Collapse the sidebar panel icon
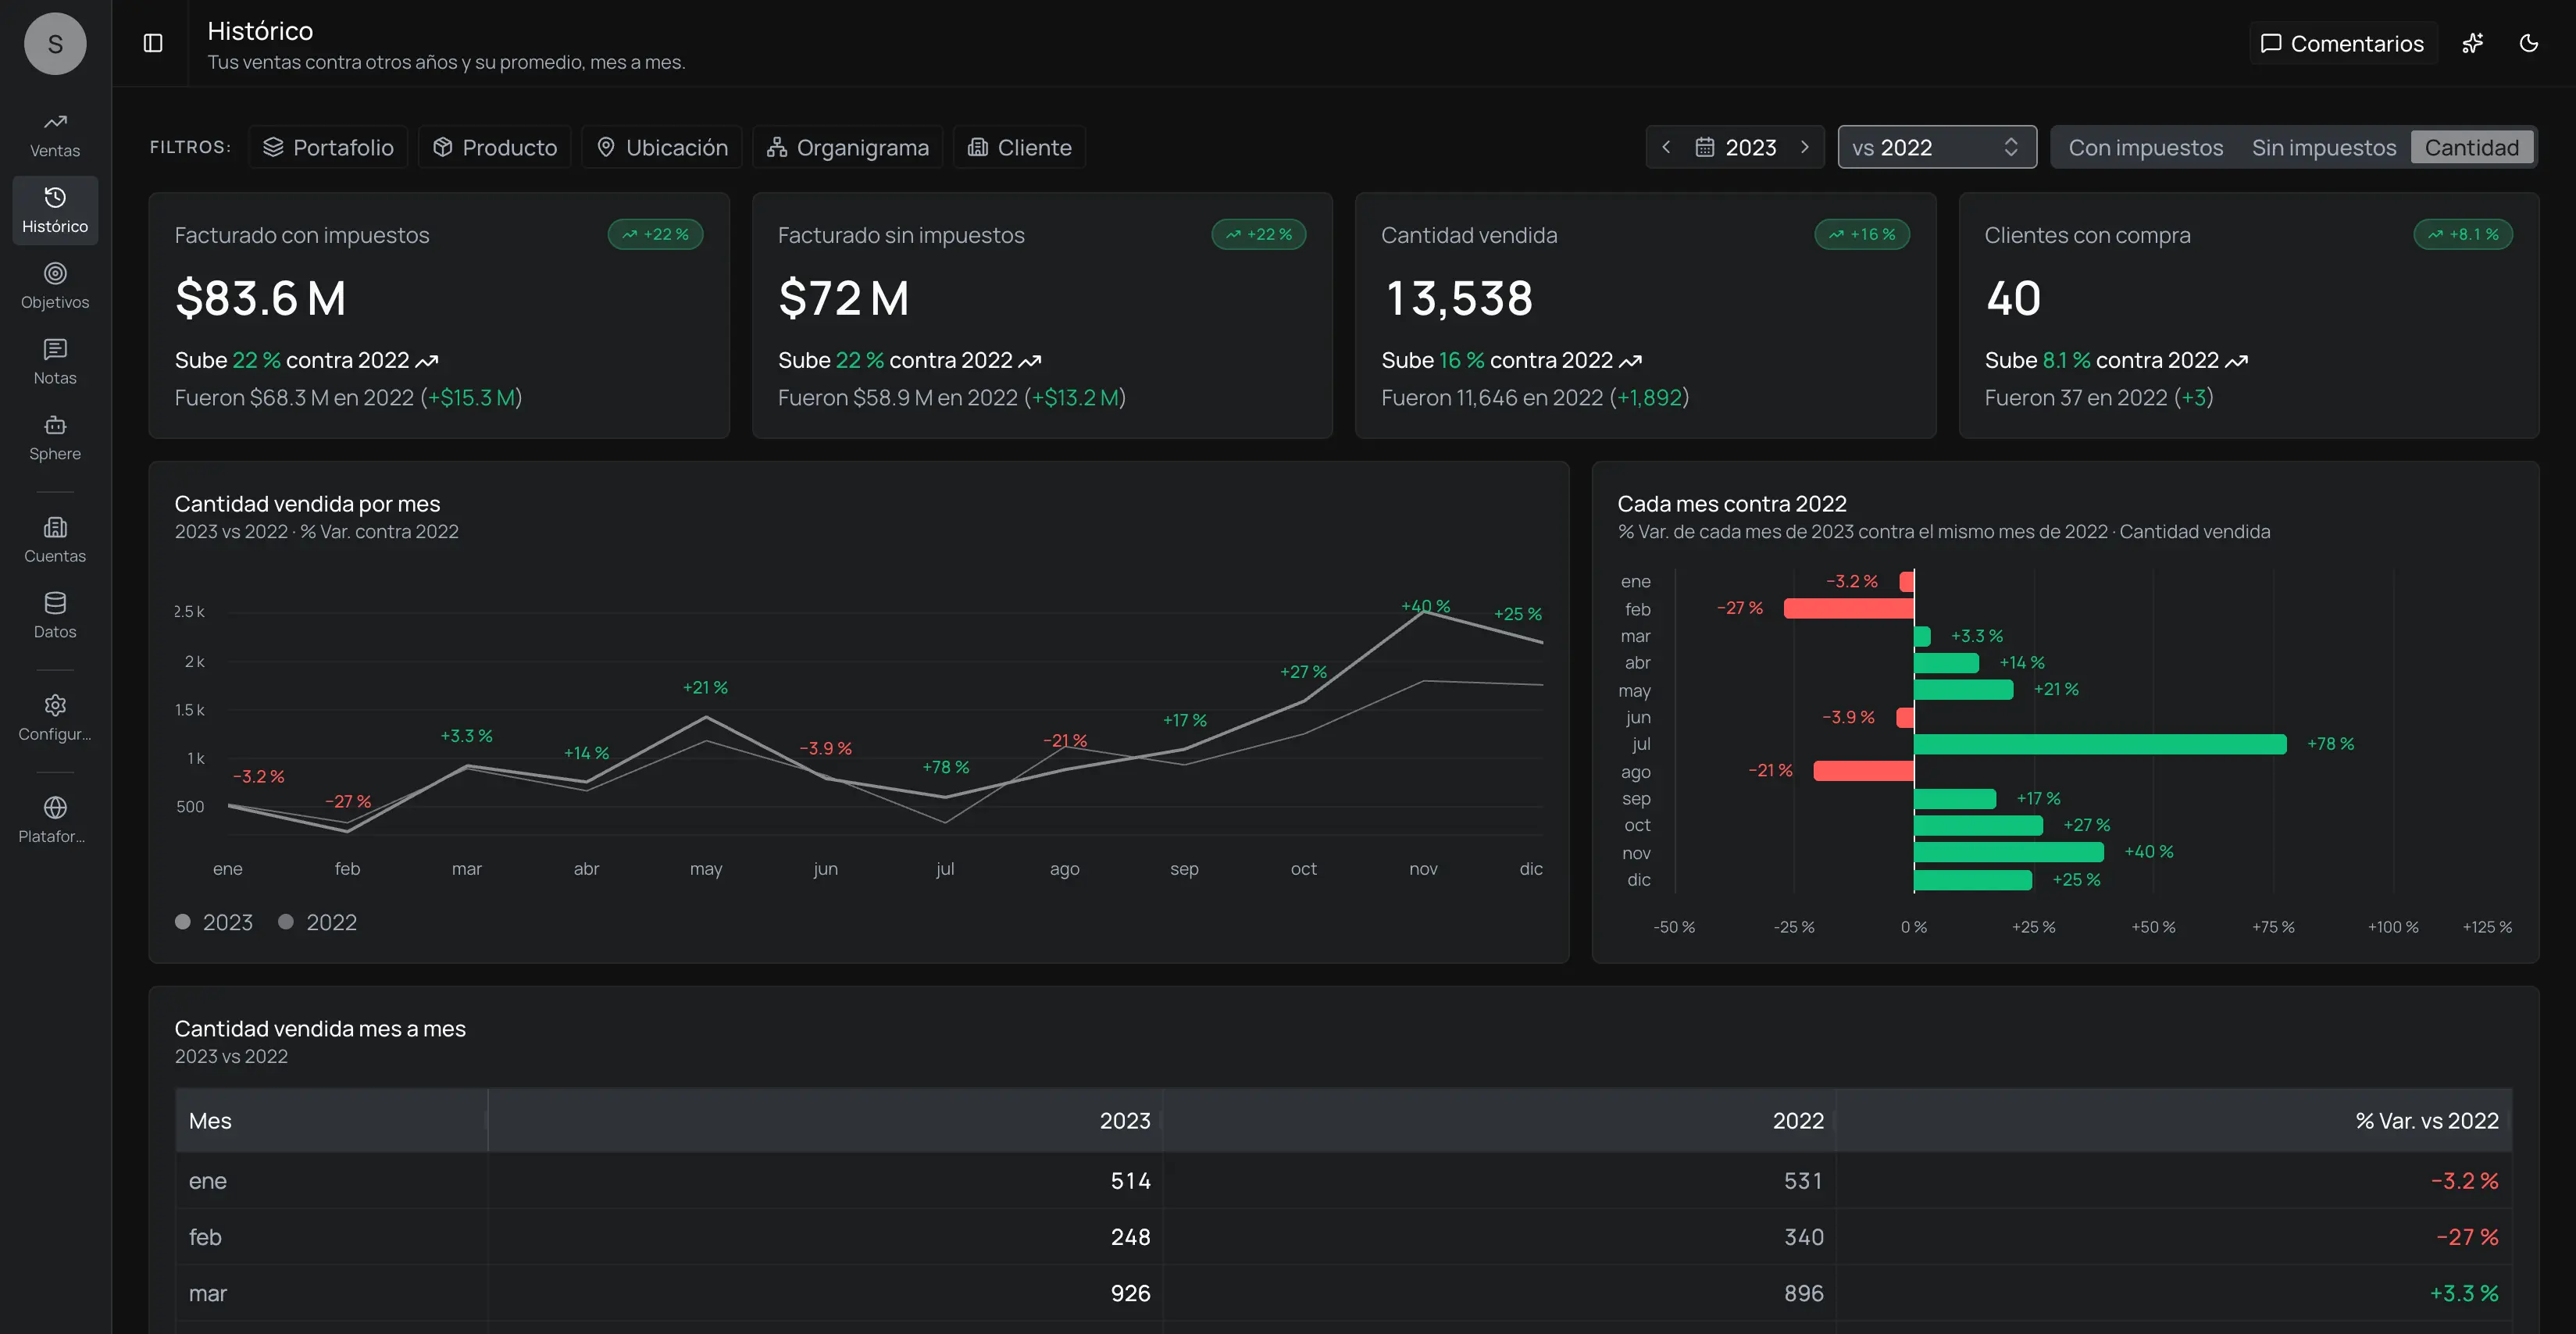2576x1334 pixels. tap(153, 43)
